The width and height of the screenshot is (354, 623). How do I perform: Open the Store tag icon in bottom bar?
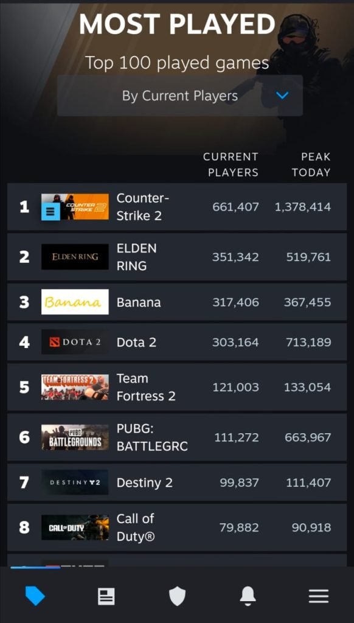[35, 596]
